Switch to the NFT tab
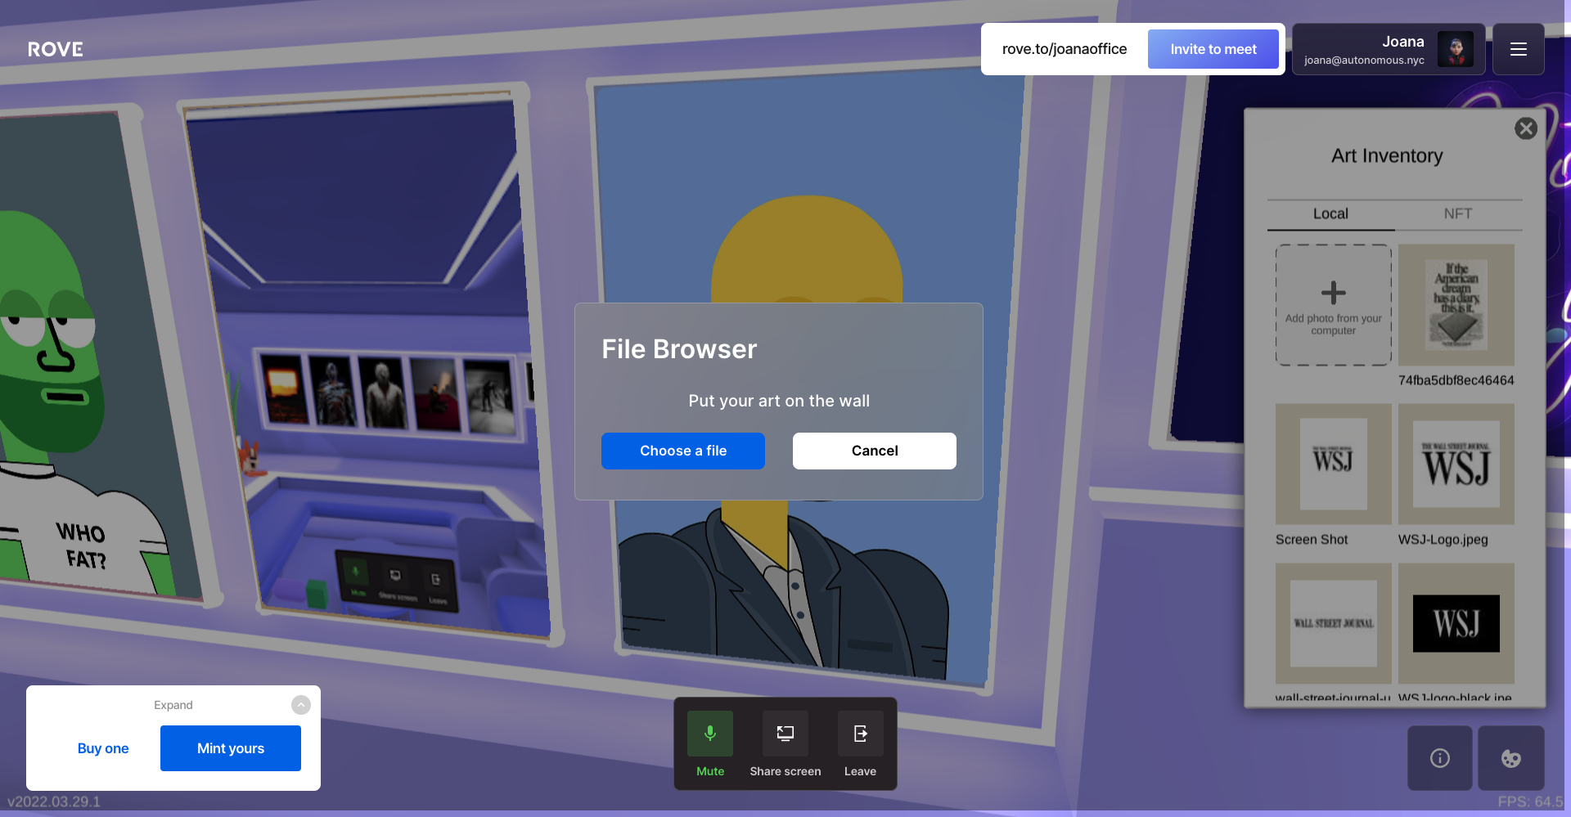 pos(1457,214)
